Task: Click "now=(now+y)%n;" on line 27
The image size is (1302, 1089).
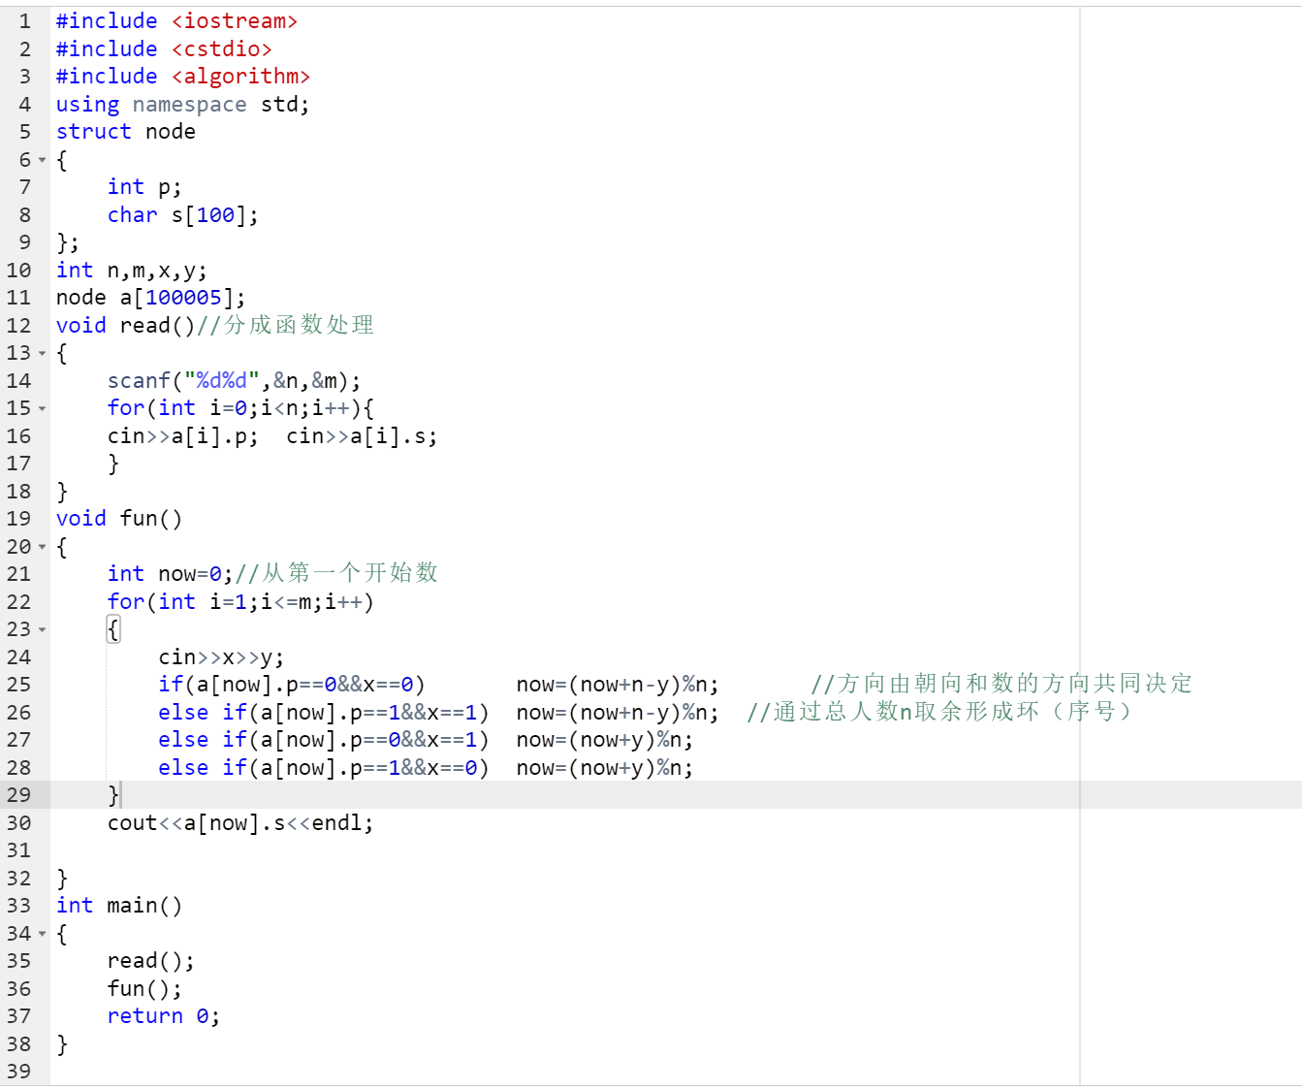Action: (605, 740)
